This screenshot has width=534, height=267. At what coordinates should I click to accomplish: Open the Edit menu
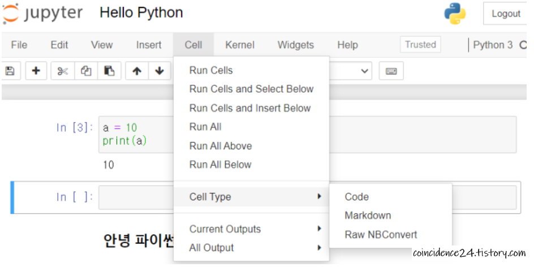click(59, 45)
